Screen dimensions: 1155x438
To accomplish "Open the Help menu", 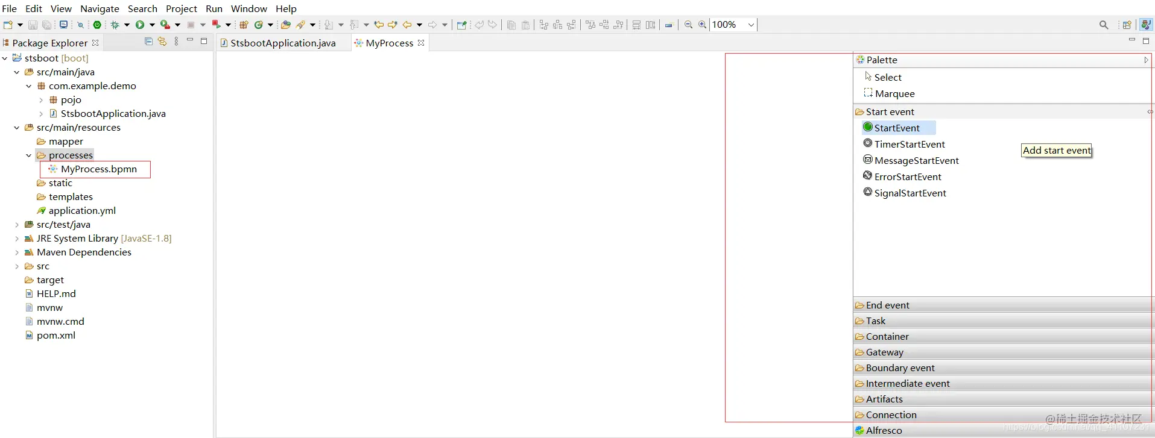I will point(286,8).
